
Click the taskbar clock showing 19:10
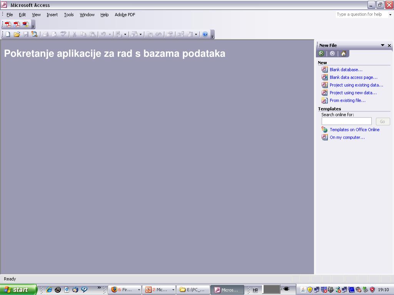384,290
